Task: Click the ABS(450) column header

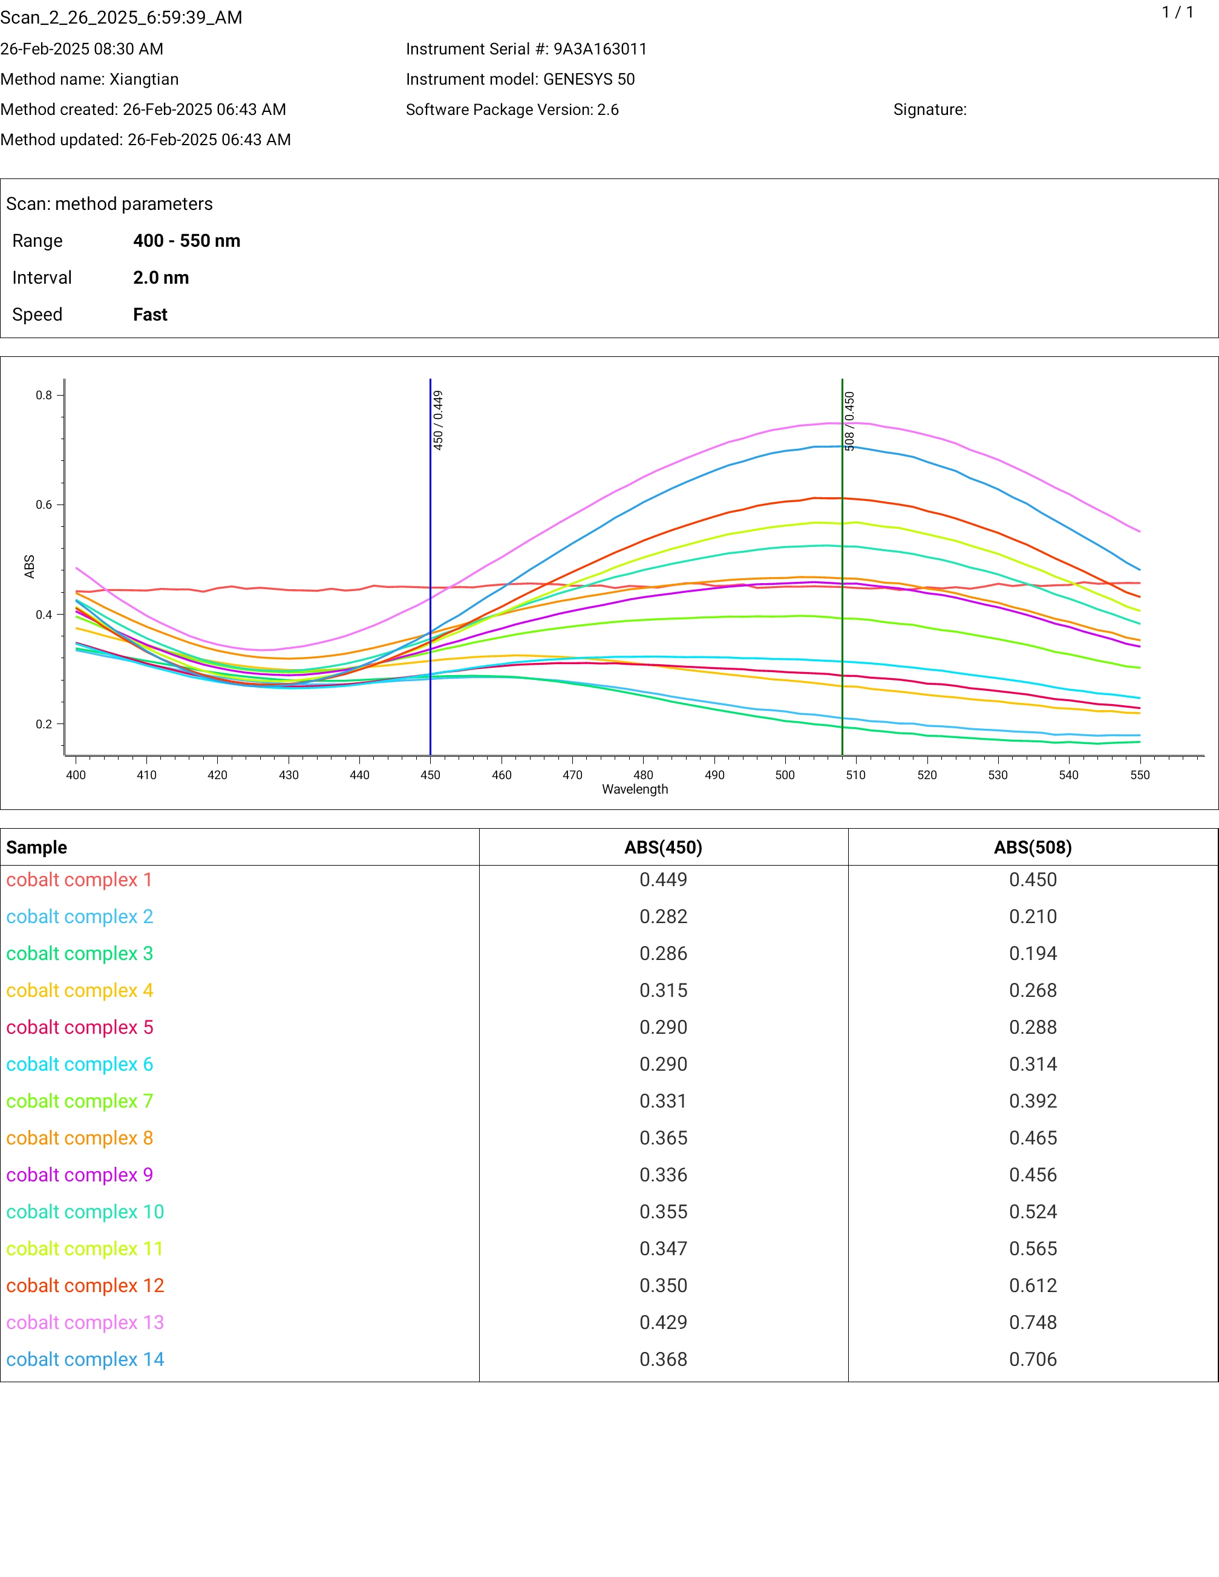Action: [663, 847]
